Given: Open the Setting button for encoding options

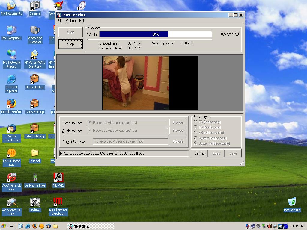Looking at the screenshot, I should [x=199, y=153].
